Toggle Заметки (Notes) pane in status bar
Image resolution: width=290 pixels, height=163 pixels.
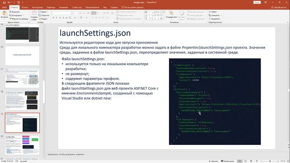tap(213, 161)
